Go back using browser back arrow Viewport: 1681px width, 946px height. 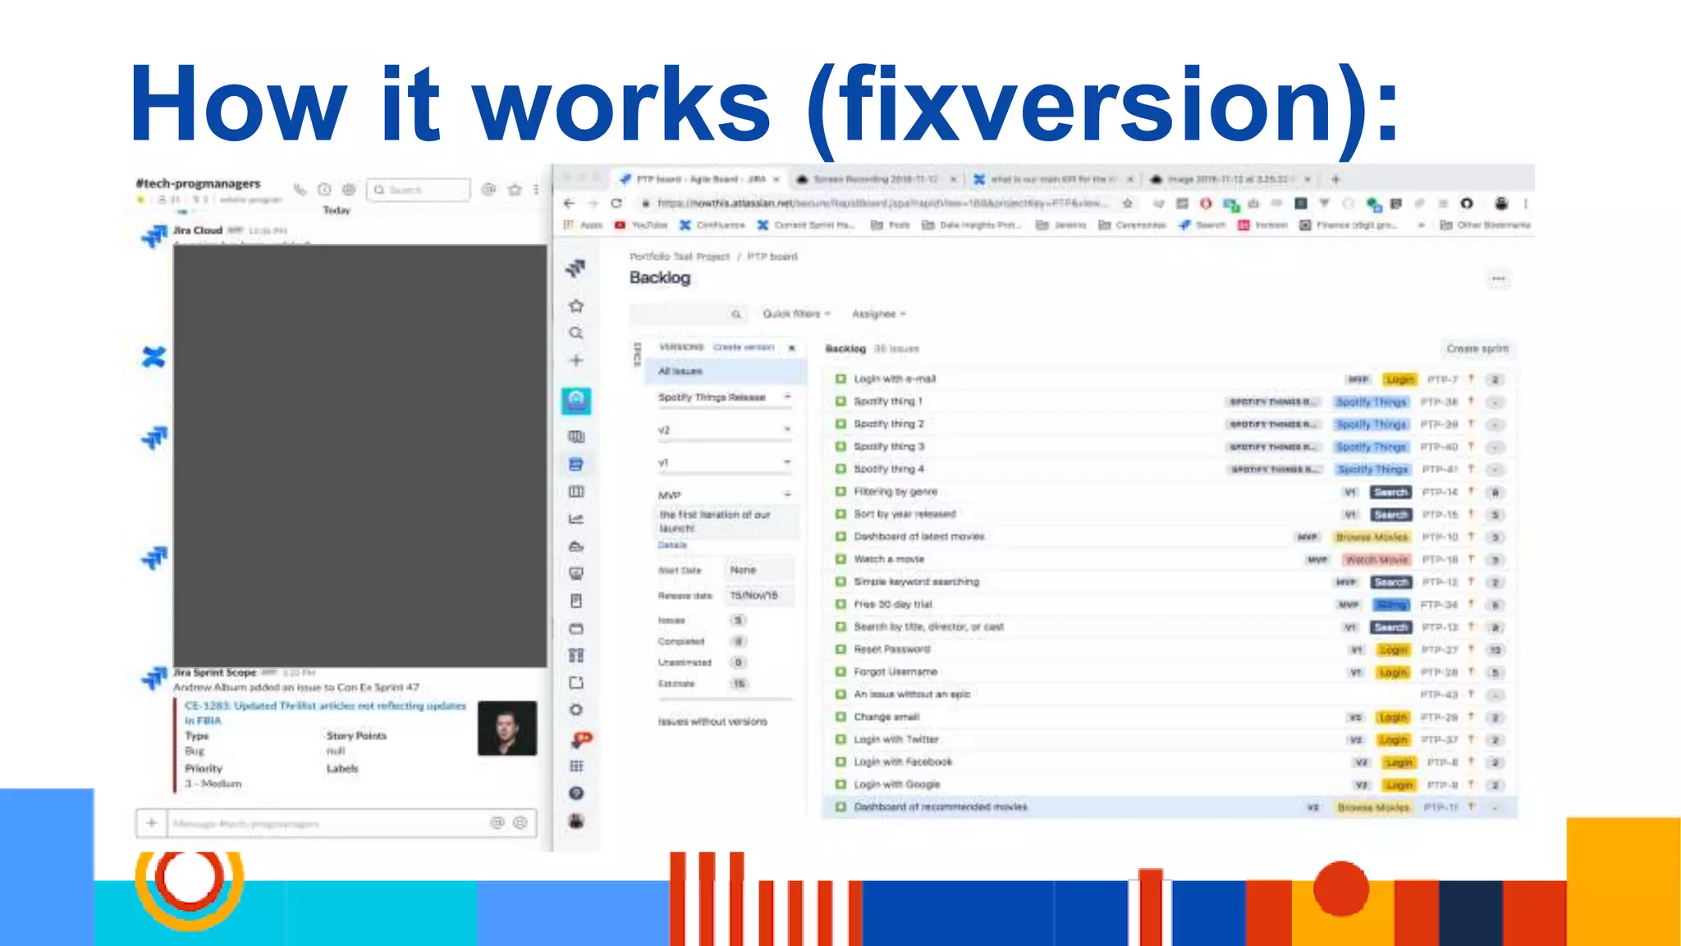[x=570, y=203]
